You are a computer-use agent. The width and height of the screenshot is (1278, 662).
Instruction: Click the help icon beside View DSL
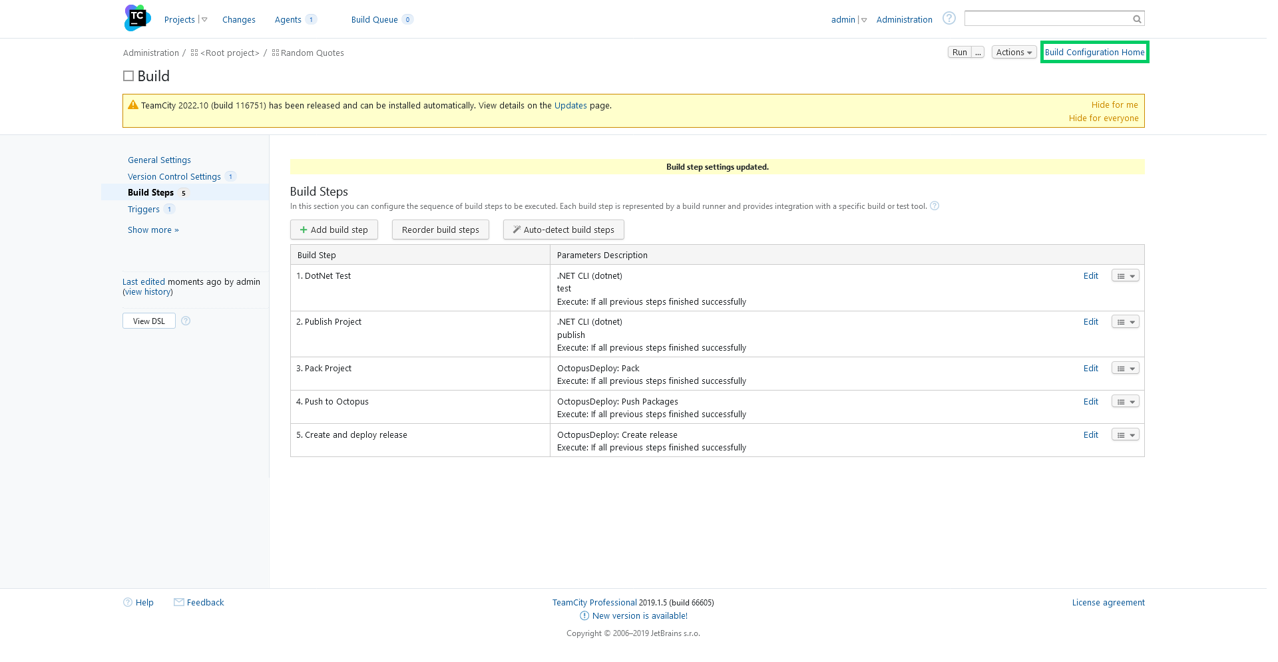186,321
